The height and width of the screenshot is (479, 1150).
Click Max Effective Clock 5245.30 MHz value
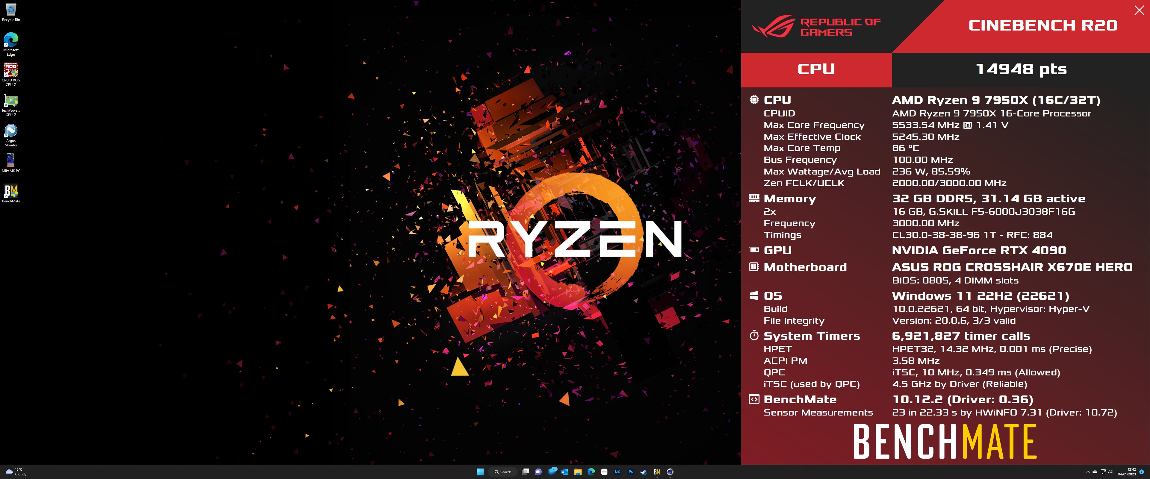[925, 137]
